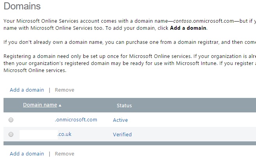The width and height of the screenshot is (256, 159).
Task: Open the .onmicrosoft.com domain link
Action: [x=76, y=119]
